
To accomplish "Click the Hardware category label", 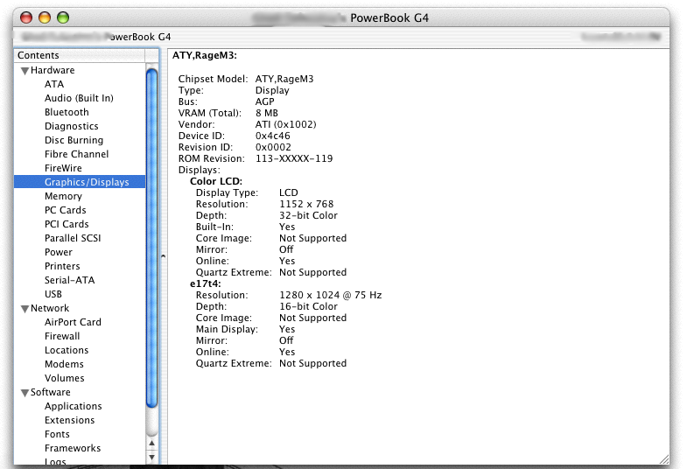I will 53,70.
